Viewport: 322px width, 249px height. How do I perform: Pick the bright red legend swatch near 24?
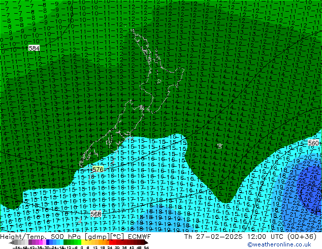coord(111,242)
